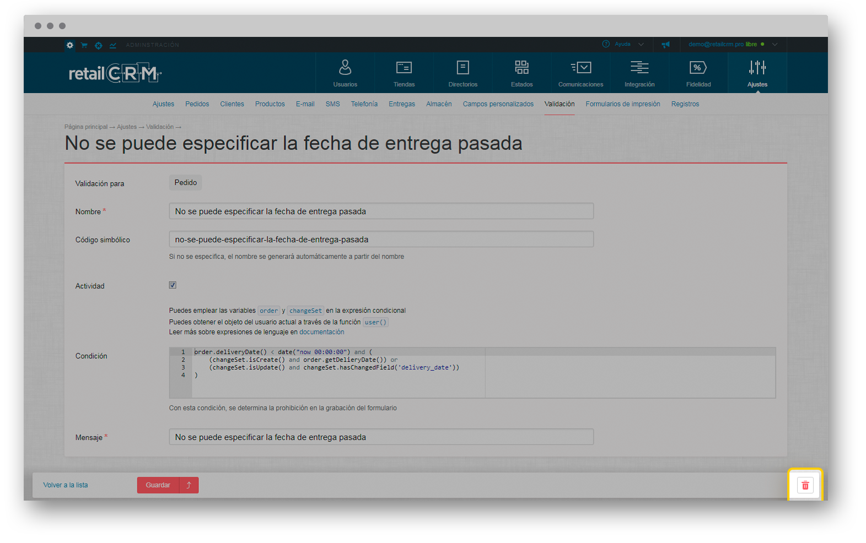The image size is (866, 543).
Task: Switch to the Telefonía tab
Action: 364,104
